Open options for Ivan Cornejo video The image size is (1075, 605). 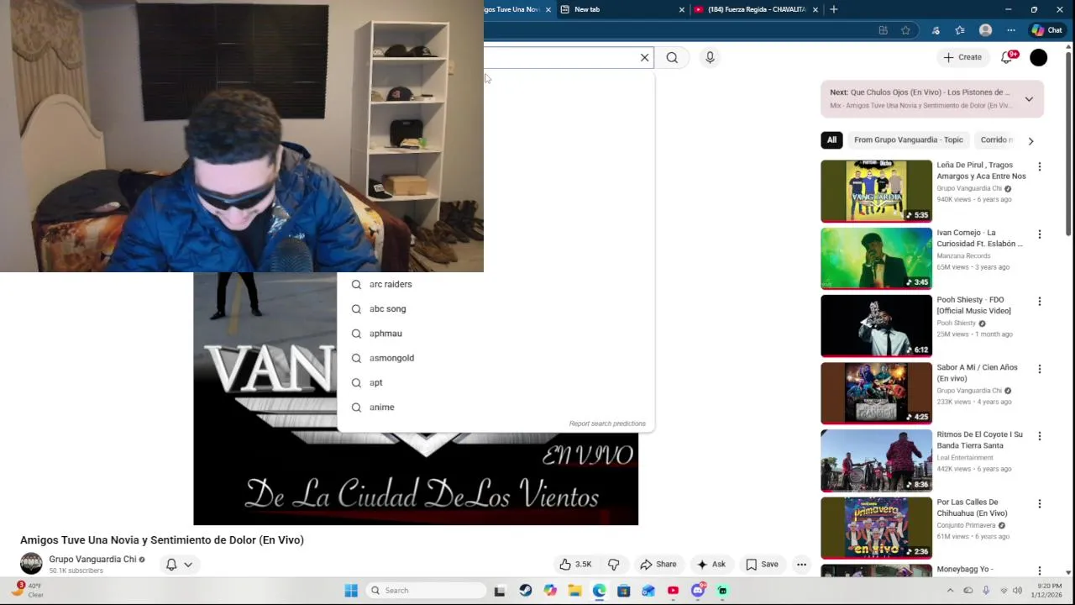click(1039, 234)
